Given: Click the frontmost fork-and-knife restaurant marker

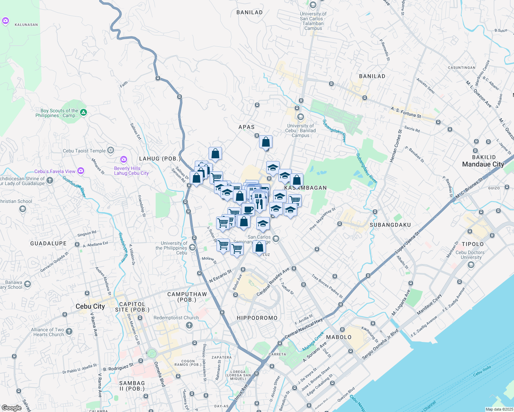Looking at the screenshot, I should click(x=259, y=204).
